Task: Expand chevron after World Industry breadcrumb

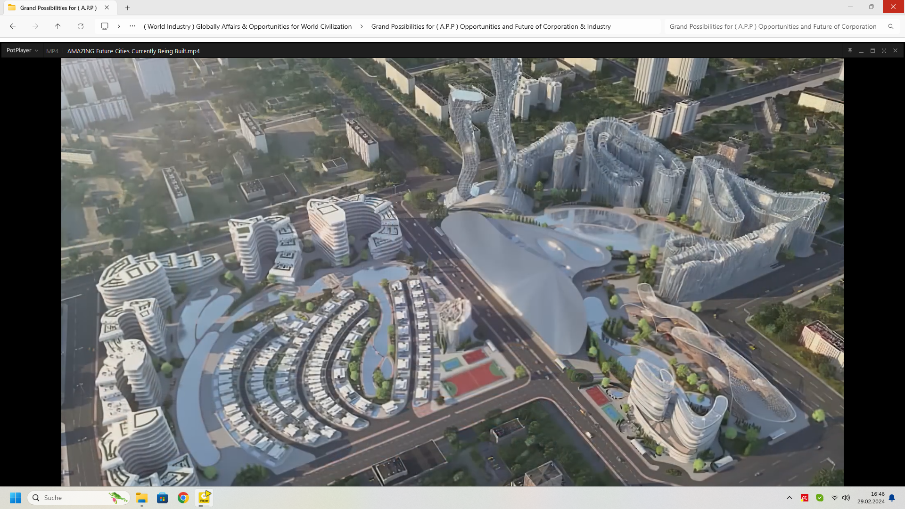Action: 362,26
